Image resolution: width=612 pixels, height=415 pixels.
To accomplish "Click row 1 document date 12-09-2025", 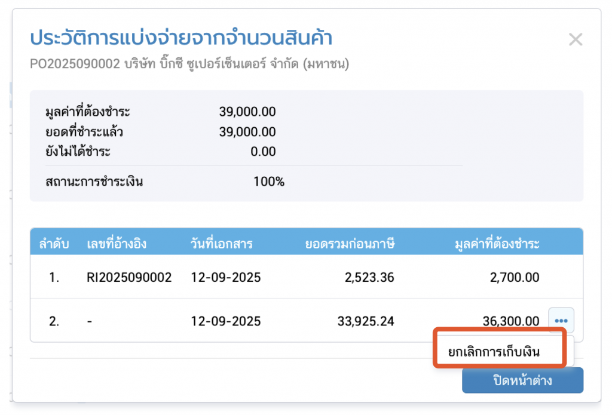I will (225, 278).
